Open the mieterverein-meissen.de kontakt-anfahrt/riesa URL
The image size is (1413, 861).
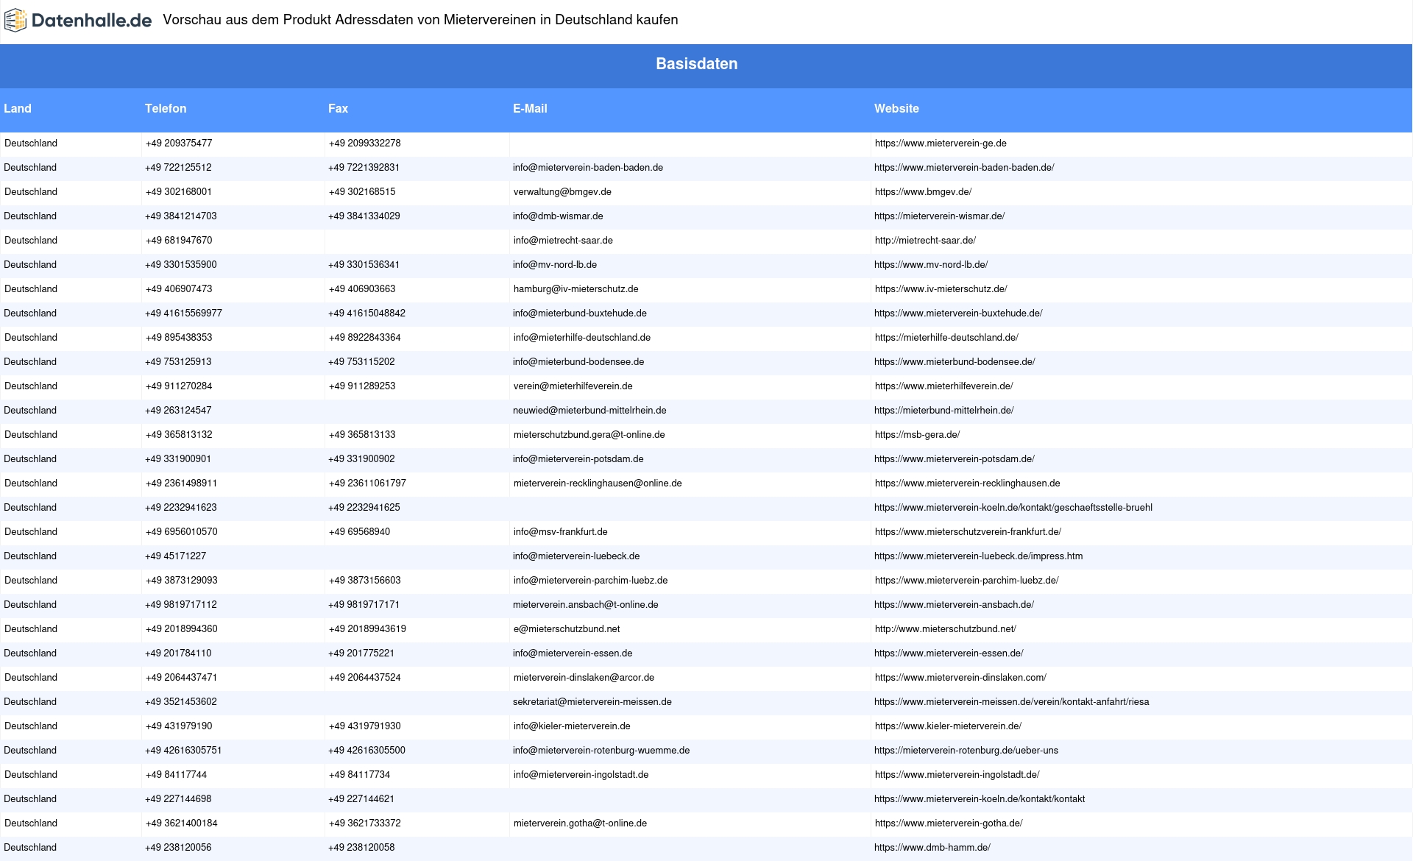(1012, 702)
